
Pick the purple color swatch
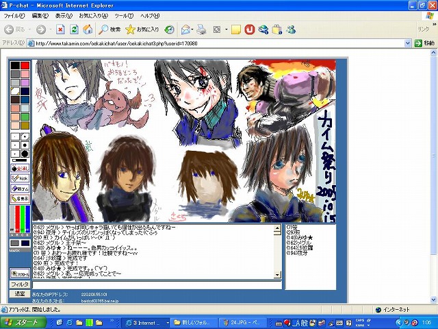(x=25, y=83)
